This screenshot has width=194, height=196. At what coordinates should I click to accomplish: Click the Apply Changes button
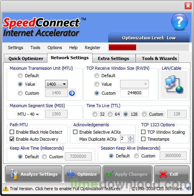pyautogui.click(x=128, y=174)
